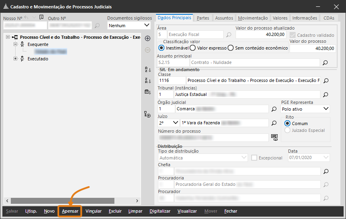Open search for Assunto principal

pyautogui.click(x=325, y=63)
